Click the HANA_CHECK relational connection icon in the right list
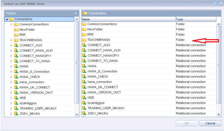Viewport: 224px width, 131px height. pyautogui.click(x=84, y=76)
